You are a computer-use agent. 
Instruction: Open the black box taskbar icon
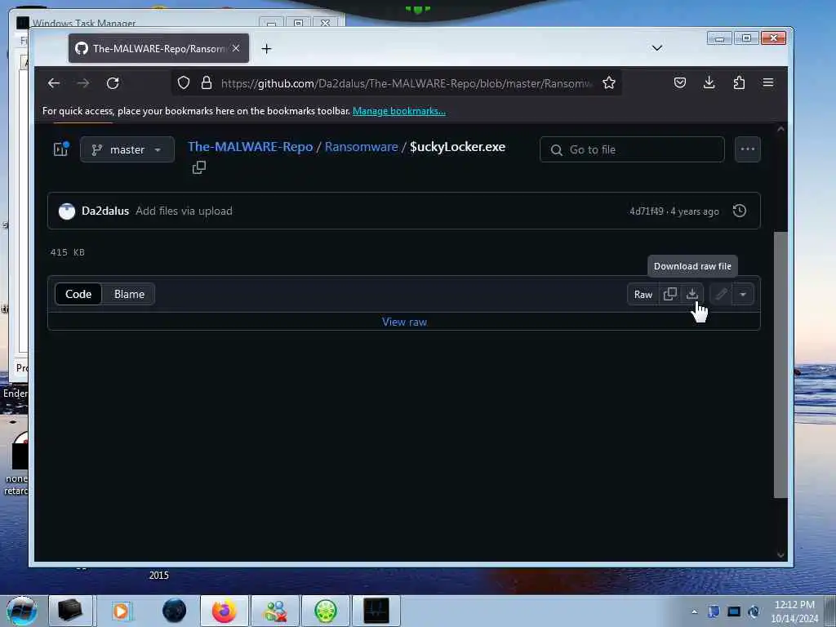tap(70, 611)
